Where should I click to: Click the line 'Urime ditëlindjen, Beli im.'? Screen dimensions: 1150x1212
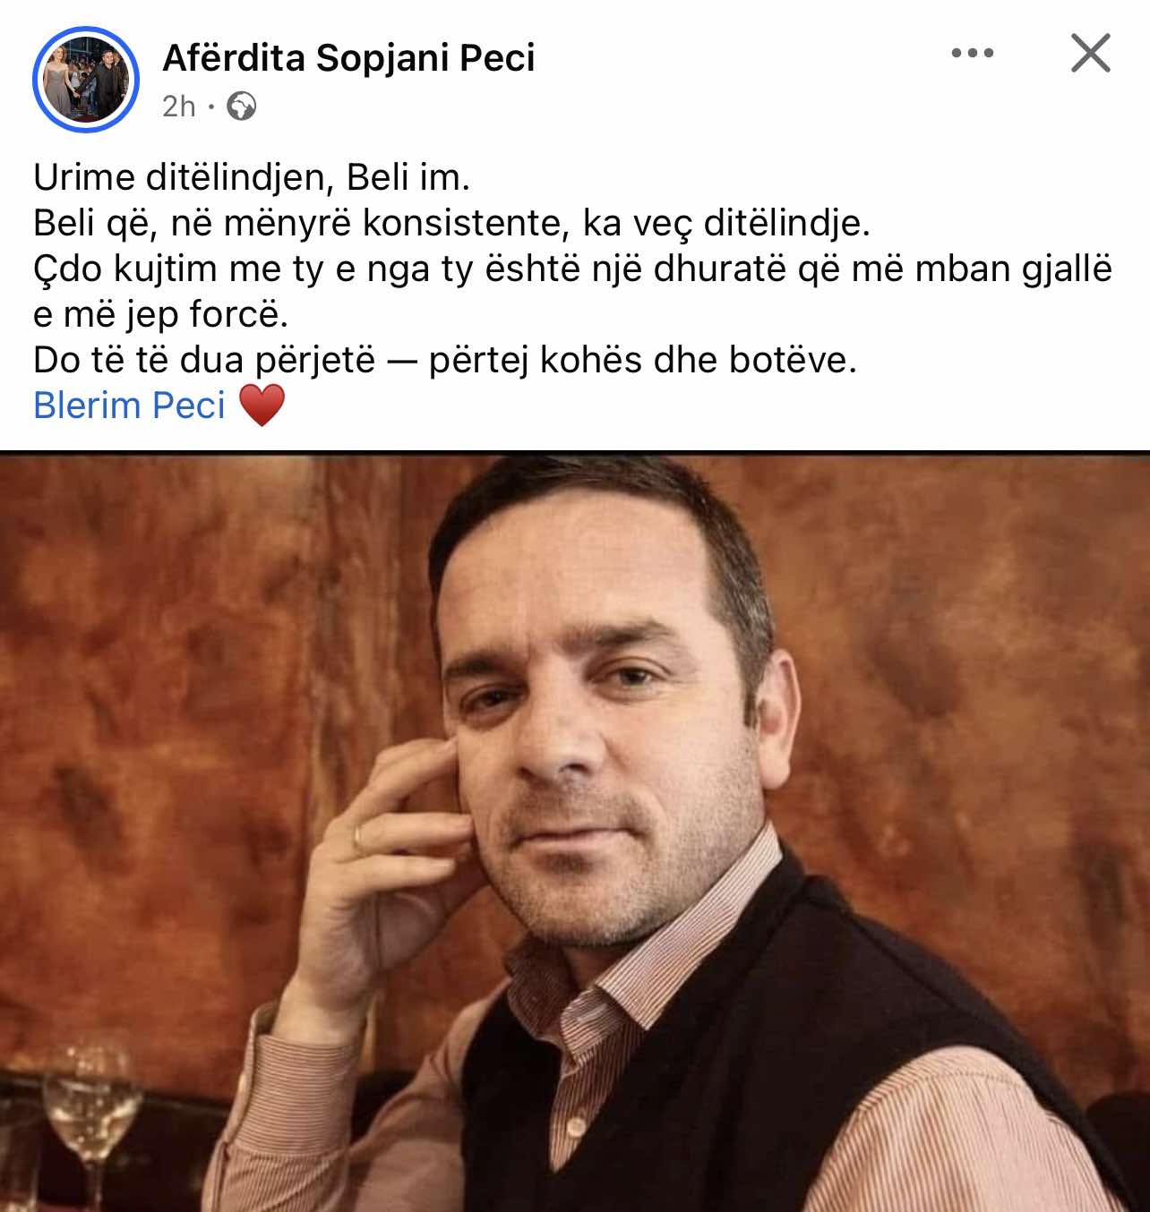[x=252, y=177]
